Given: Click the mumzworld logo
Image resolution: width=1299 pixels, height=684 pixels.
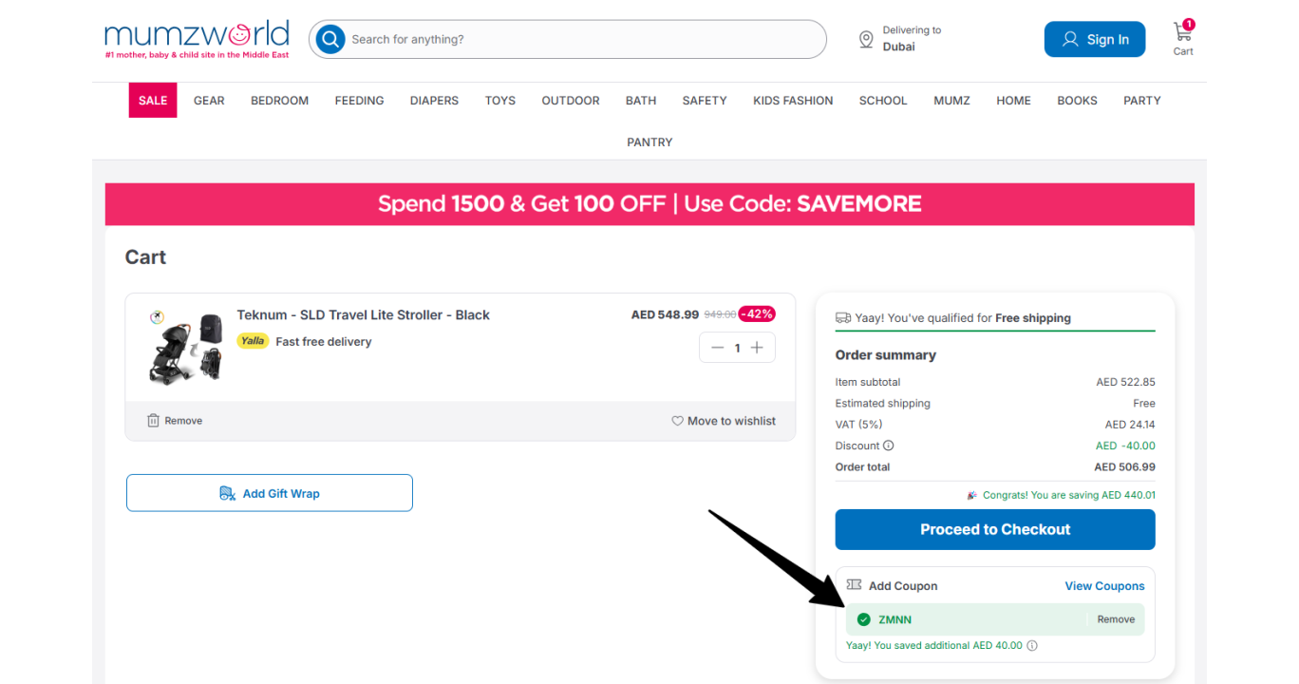Looking at the screenshot, I should 197,39.
